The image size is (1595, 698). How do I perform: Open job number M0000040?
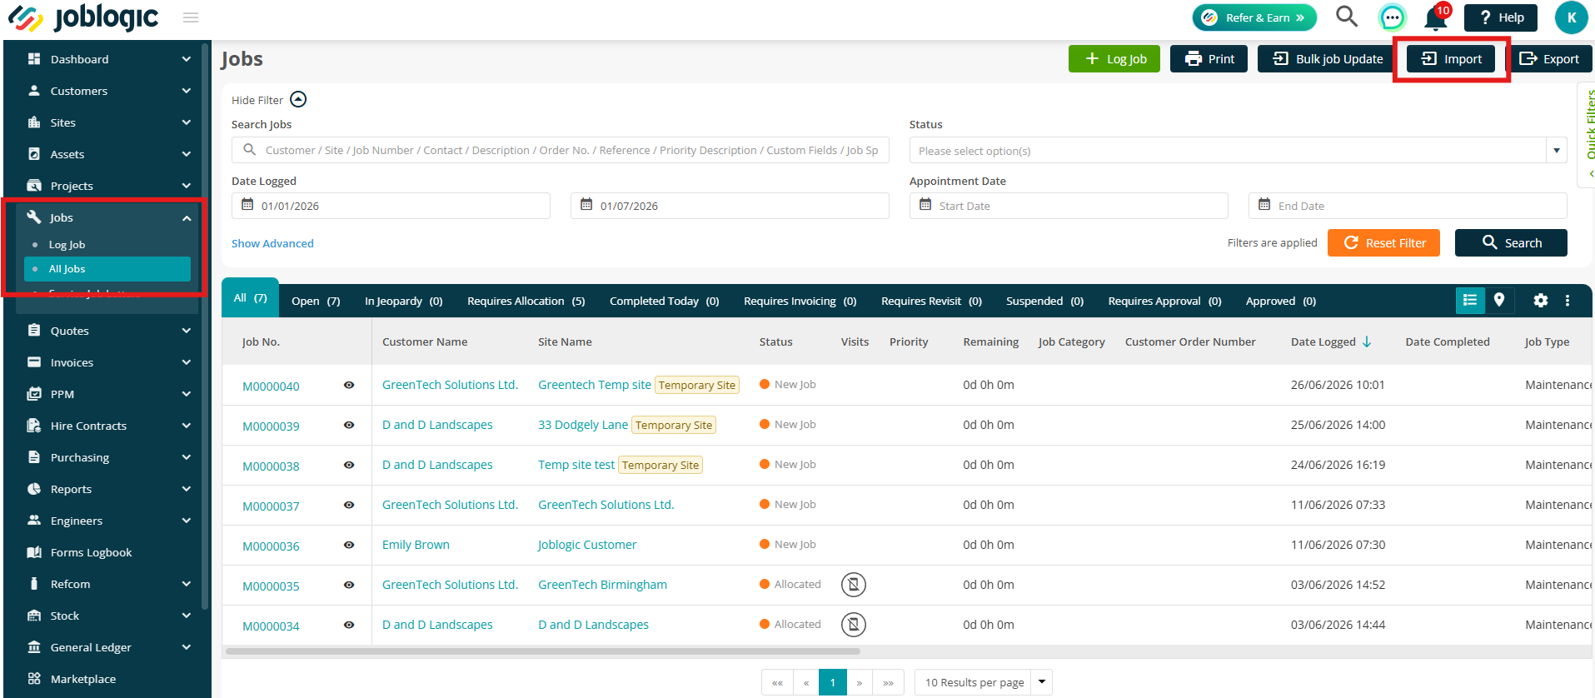coord(271,386)
